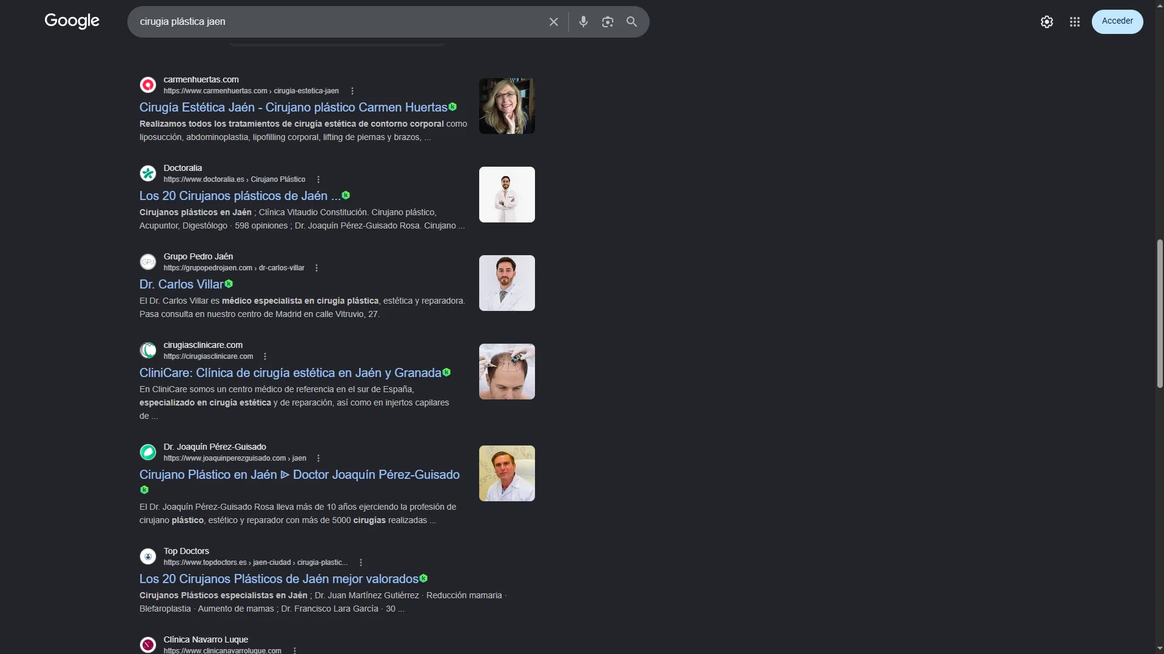Click the cirugiasclinicare.com favicon
Image resolution: width=1164 pixels, height=654 pixels.
pyautogui.click(x=148, y=350)
